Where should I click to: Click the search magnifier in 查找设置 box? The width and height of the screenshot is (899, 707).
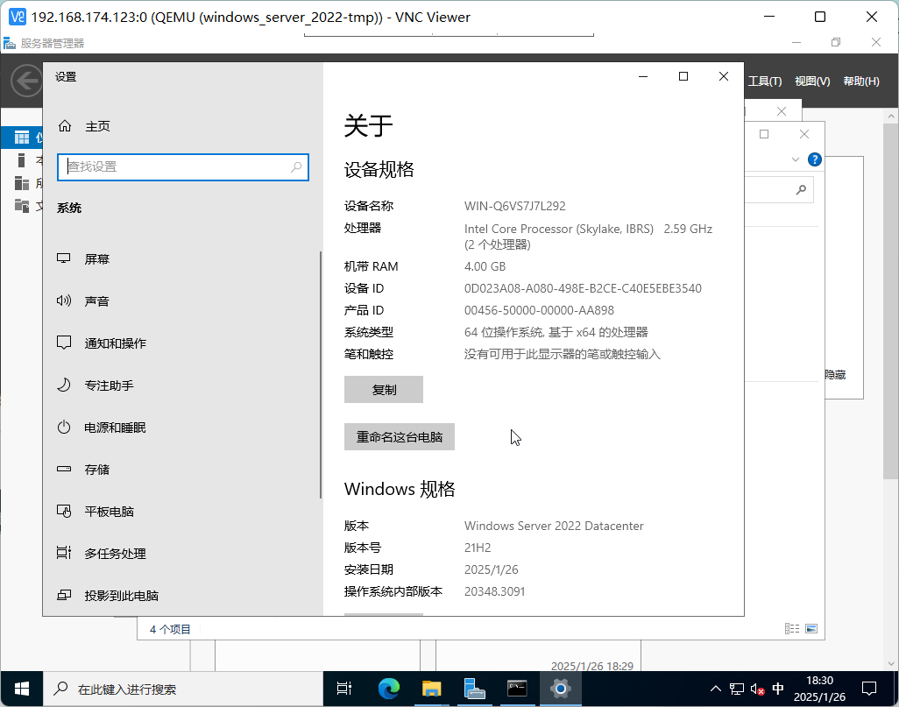click(296, 166)
